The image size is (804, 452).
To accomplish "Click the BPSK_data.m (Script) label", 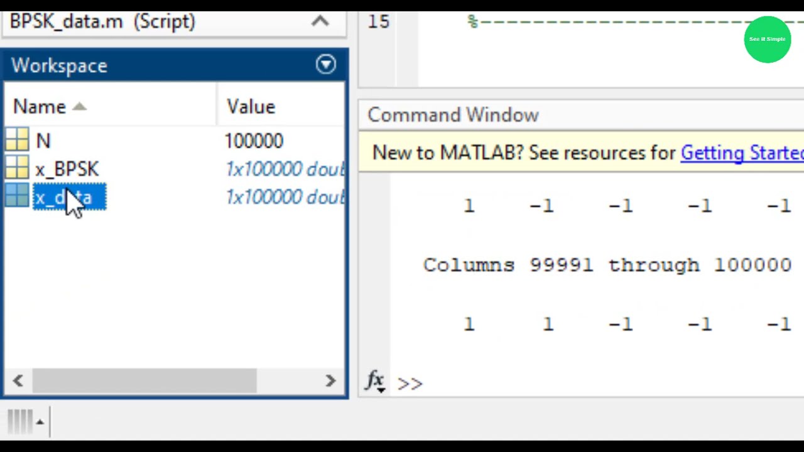I will [x=102, y=21].
